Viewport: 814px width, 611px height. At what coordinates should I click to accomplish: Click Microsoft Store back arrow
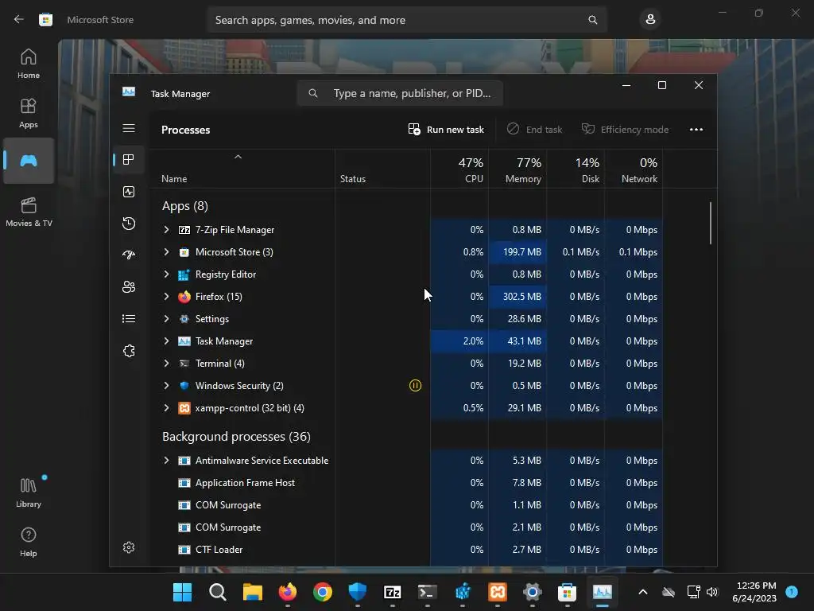point(19,19)
